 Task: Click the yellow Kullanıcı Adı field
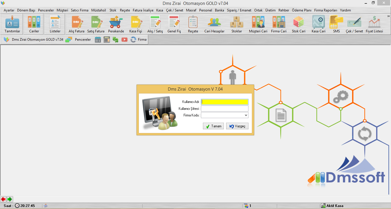pos(225,102)
